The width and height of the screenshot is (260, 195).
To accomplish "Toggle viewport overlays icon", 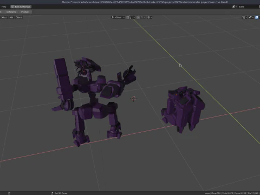I will tap(257, 17).
